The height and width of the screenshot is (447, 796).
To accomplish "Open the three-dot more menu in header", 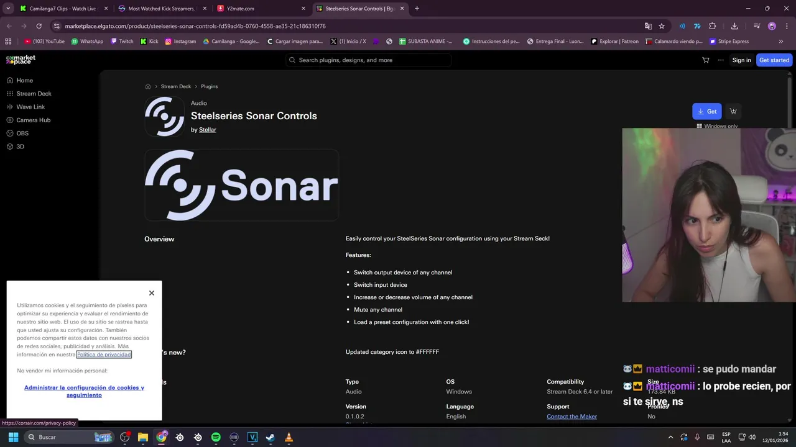I will pyautogui.click(x=721, y=60).
